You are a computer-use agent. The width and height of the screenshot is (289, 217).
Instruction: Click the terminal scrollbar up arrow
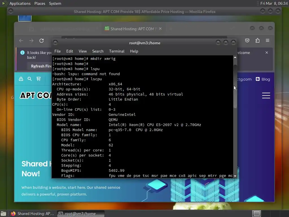235,58
